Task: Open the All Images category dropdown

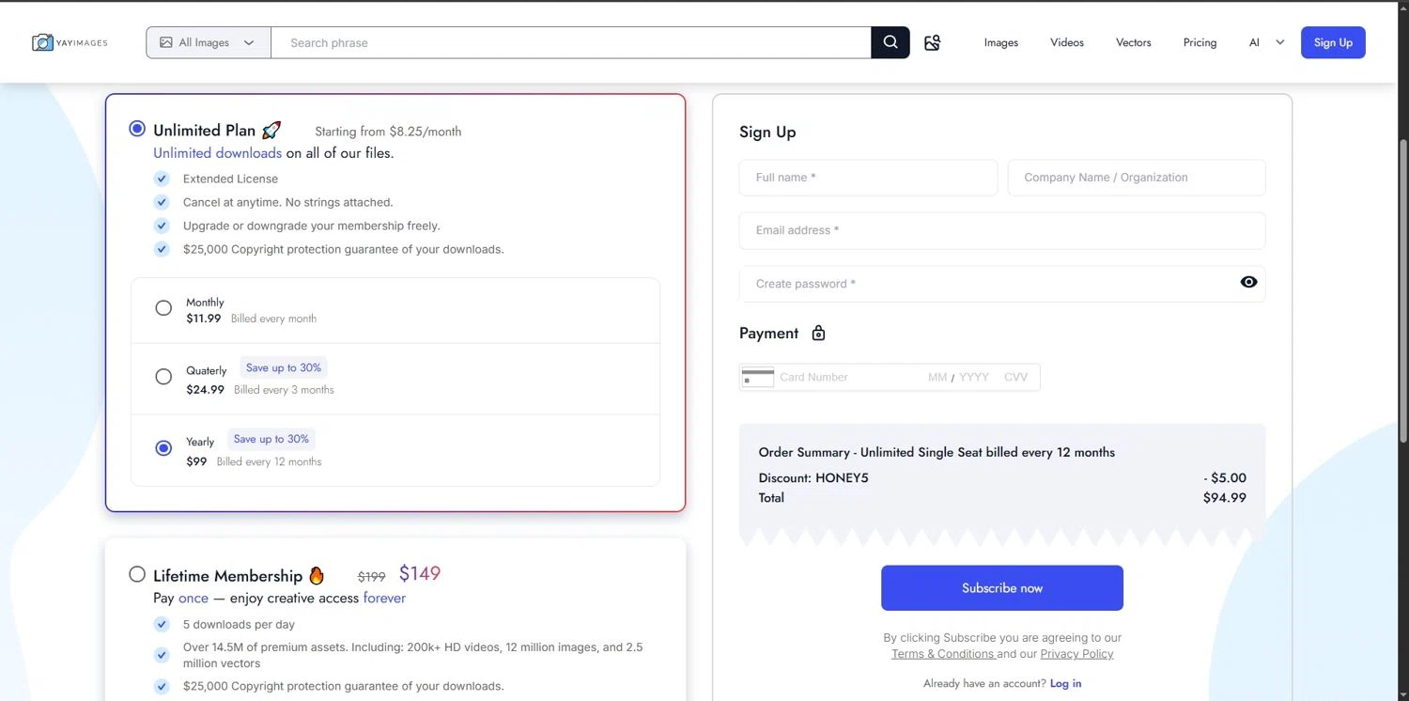Action: [x=209, y=42]
